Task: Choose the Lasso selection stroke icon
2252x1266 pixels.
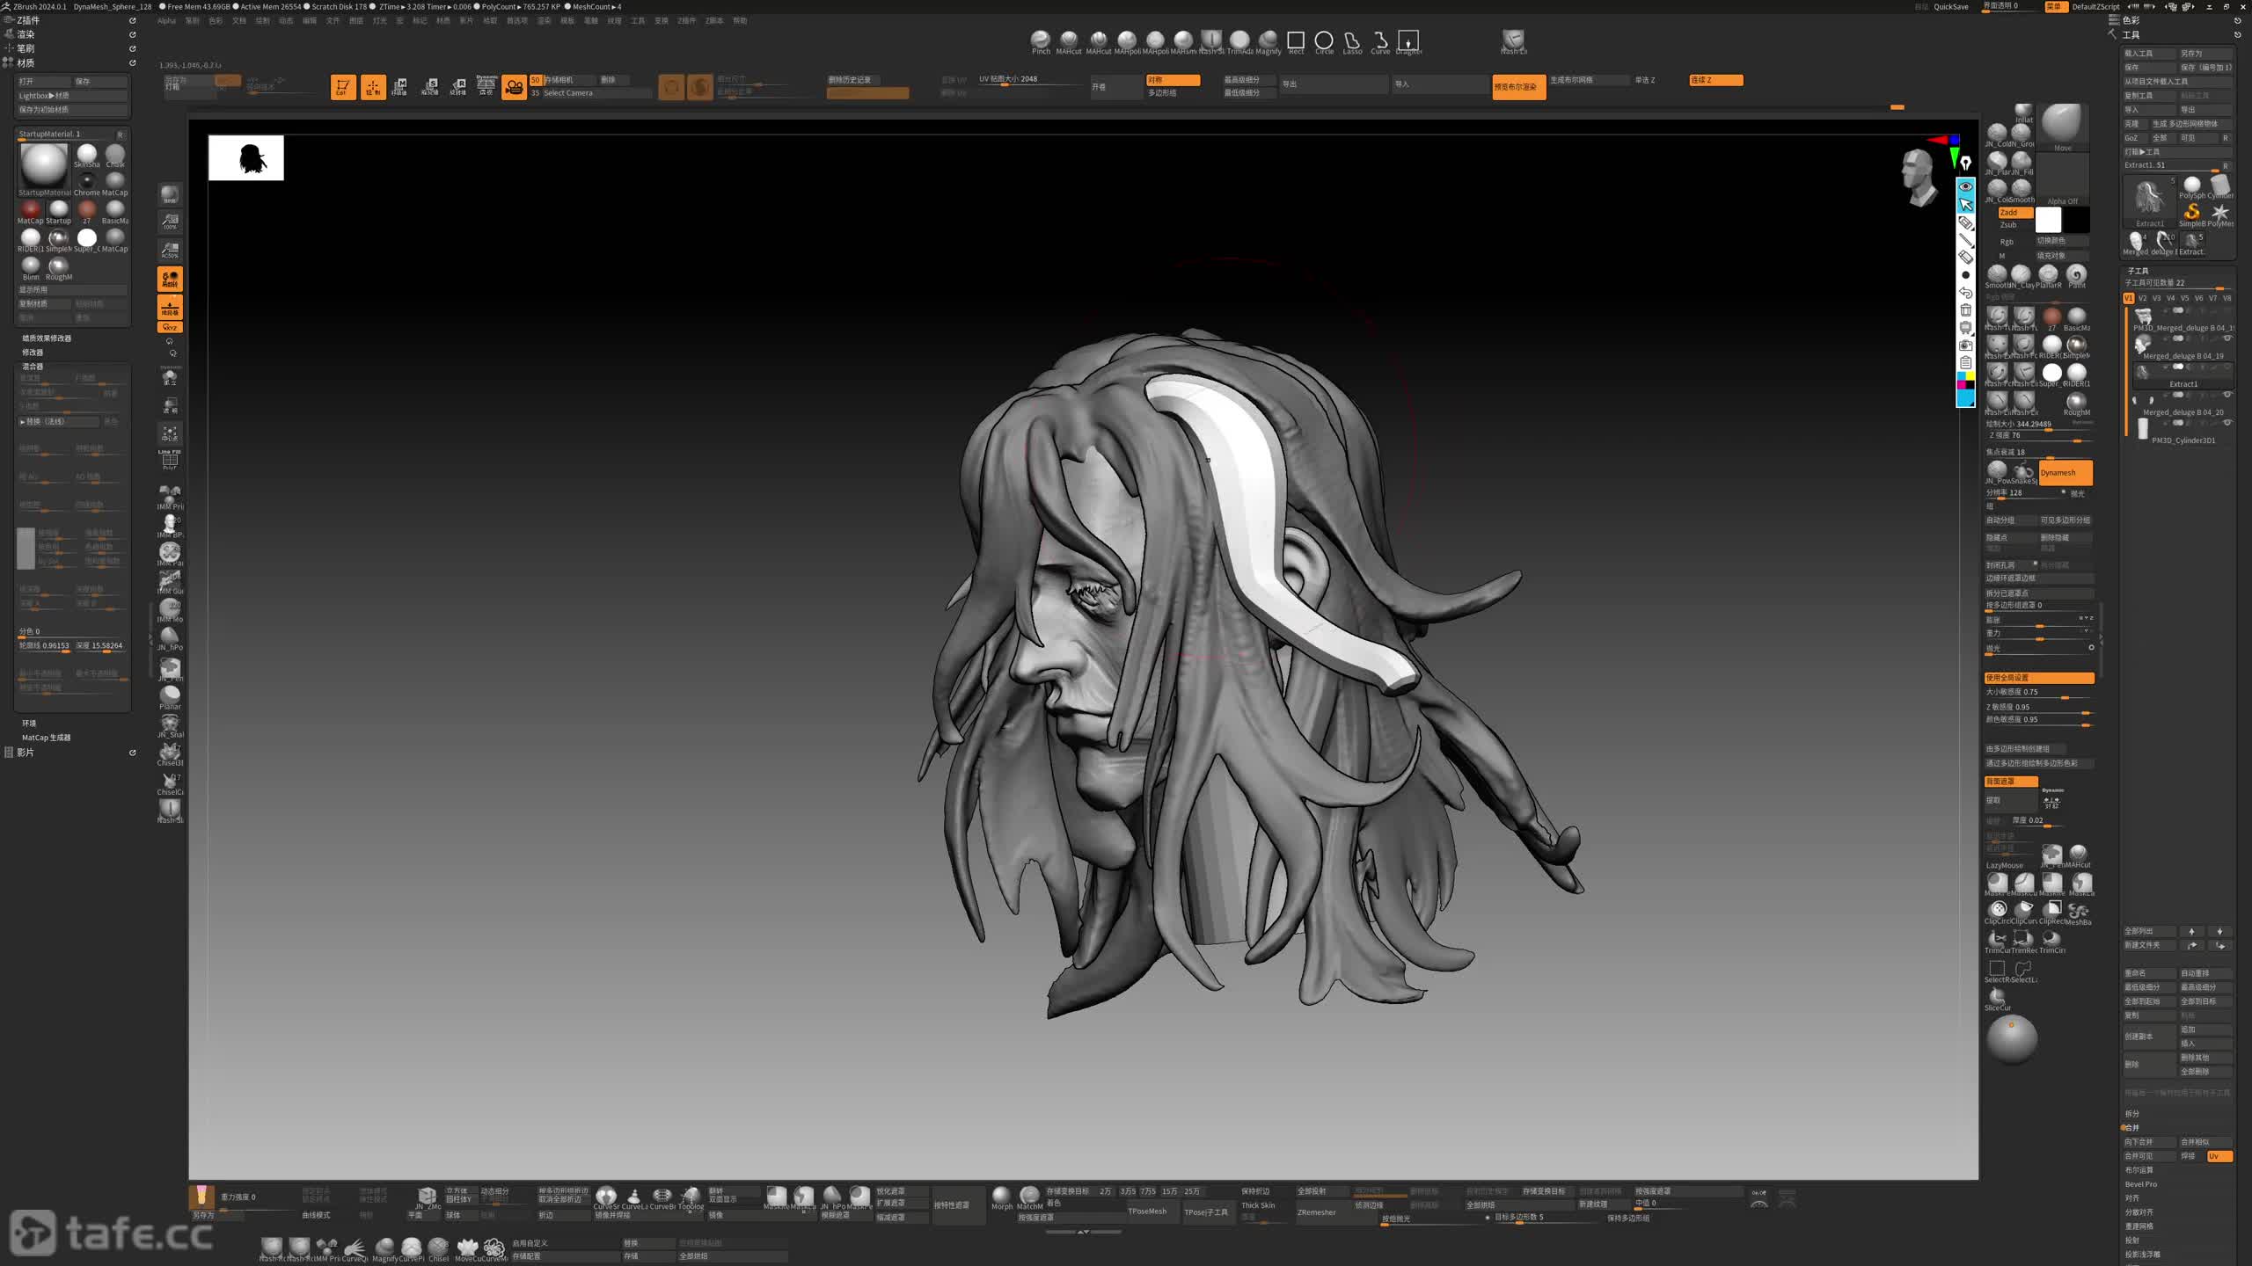Action: [x=1352, y=40]
